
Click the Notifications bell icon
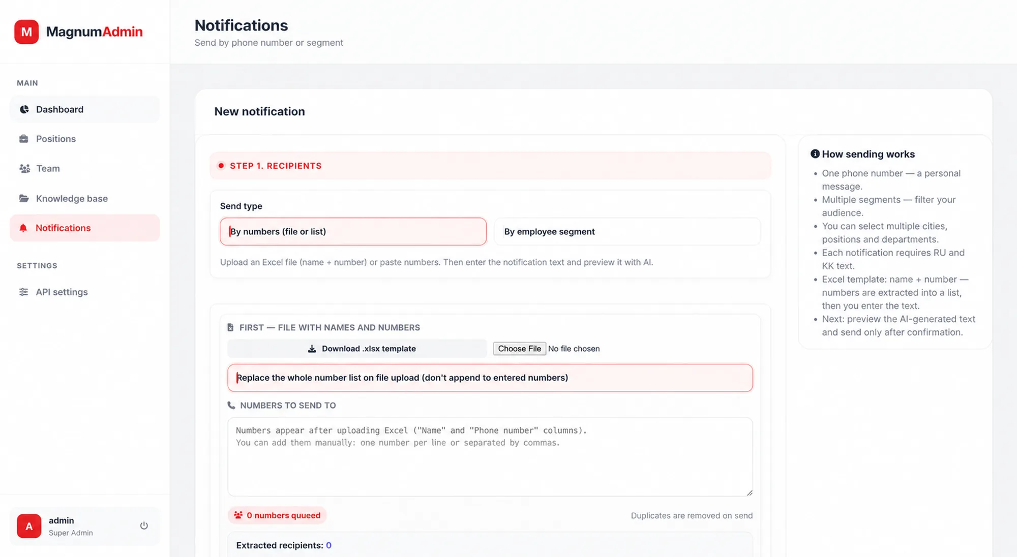(x=23, y=228)
